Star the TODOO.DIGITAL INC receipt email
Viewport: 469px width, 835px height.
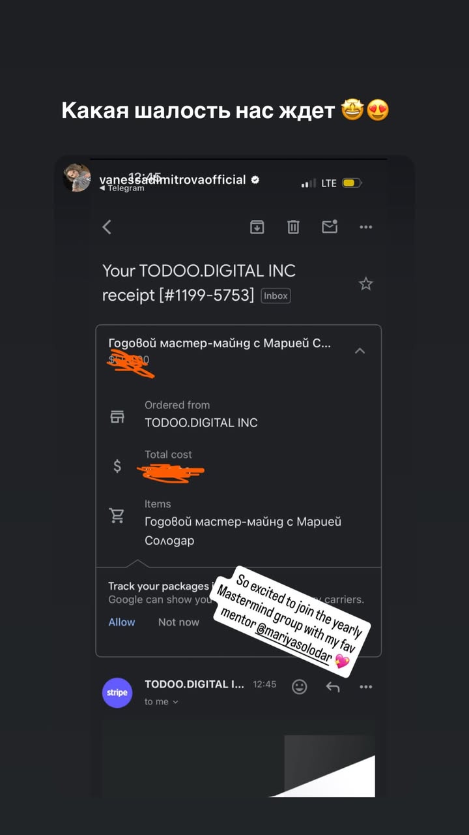click(366, 284)
